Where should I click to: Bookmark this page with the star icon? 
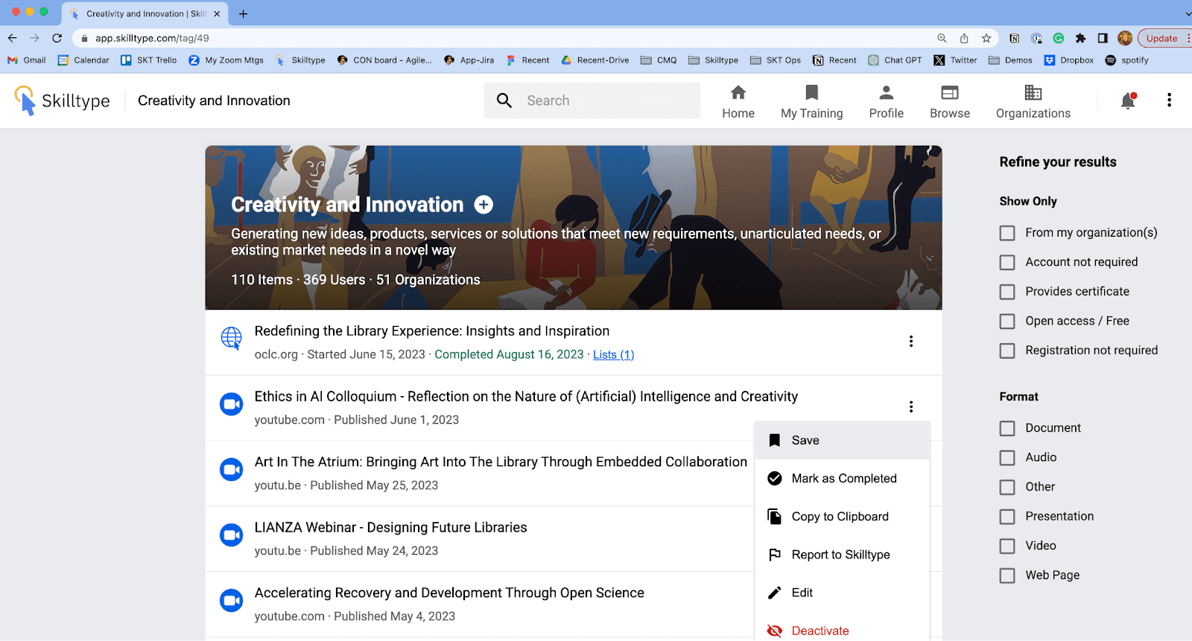(986, 38)
